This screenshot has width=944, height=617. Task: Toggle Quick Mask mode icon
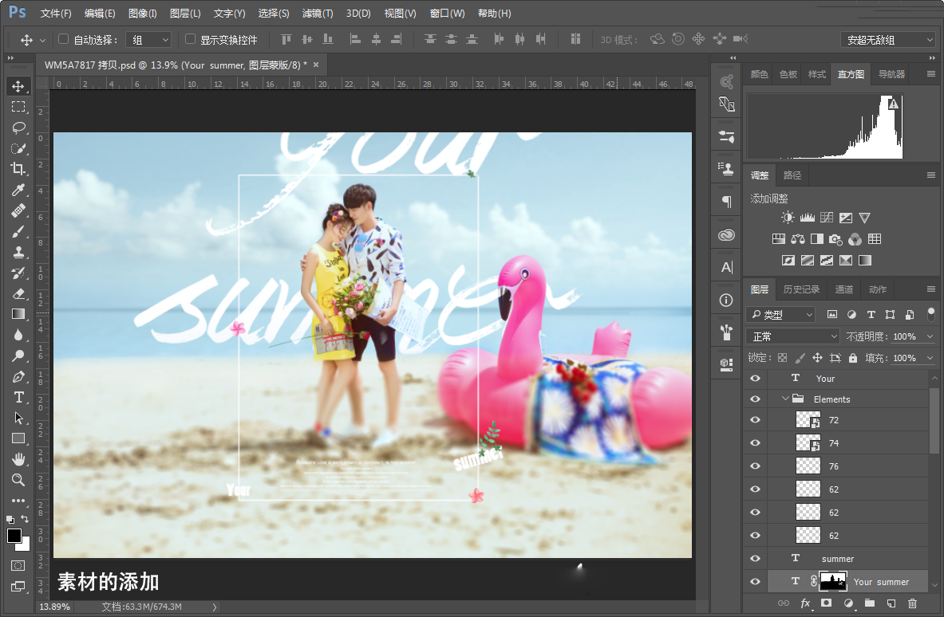click(18, 566)
